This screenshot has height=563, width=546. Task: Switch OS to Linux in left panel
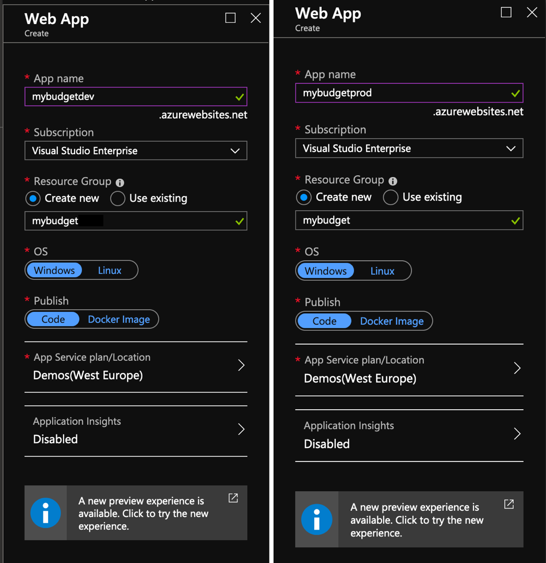110,271
